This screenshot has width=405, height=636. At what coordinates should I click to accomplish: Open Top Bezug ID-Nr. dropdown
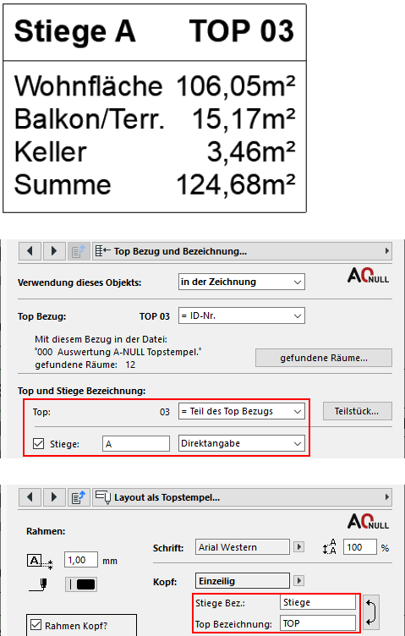click(242, 315)
